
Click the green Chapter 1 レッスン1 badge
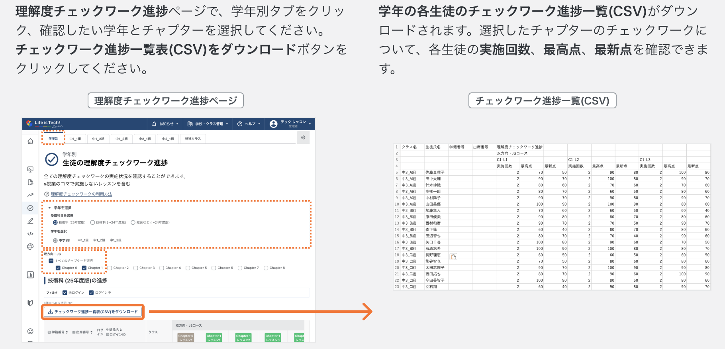(x=214, y=337)
